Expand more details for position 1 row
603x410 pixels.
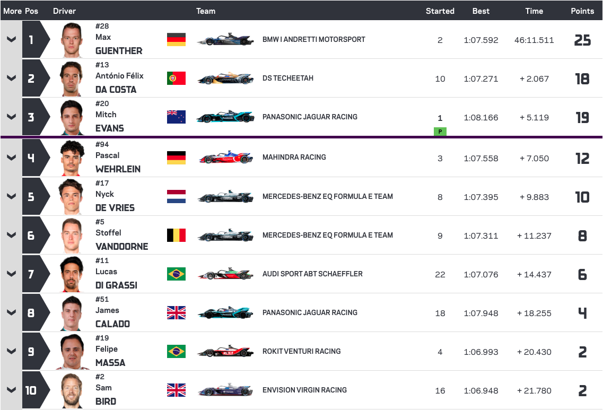click(11, 39)
